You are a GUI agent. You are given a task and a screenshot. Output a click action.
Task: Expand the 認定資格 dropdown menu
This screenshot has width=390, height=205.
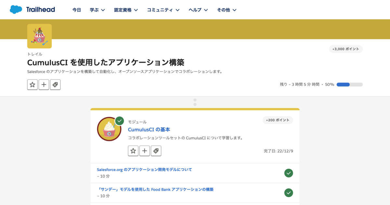[126, 10]
